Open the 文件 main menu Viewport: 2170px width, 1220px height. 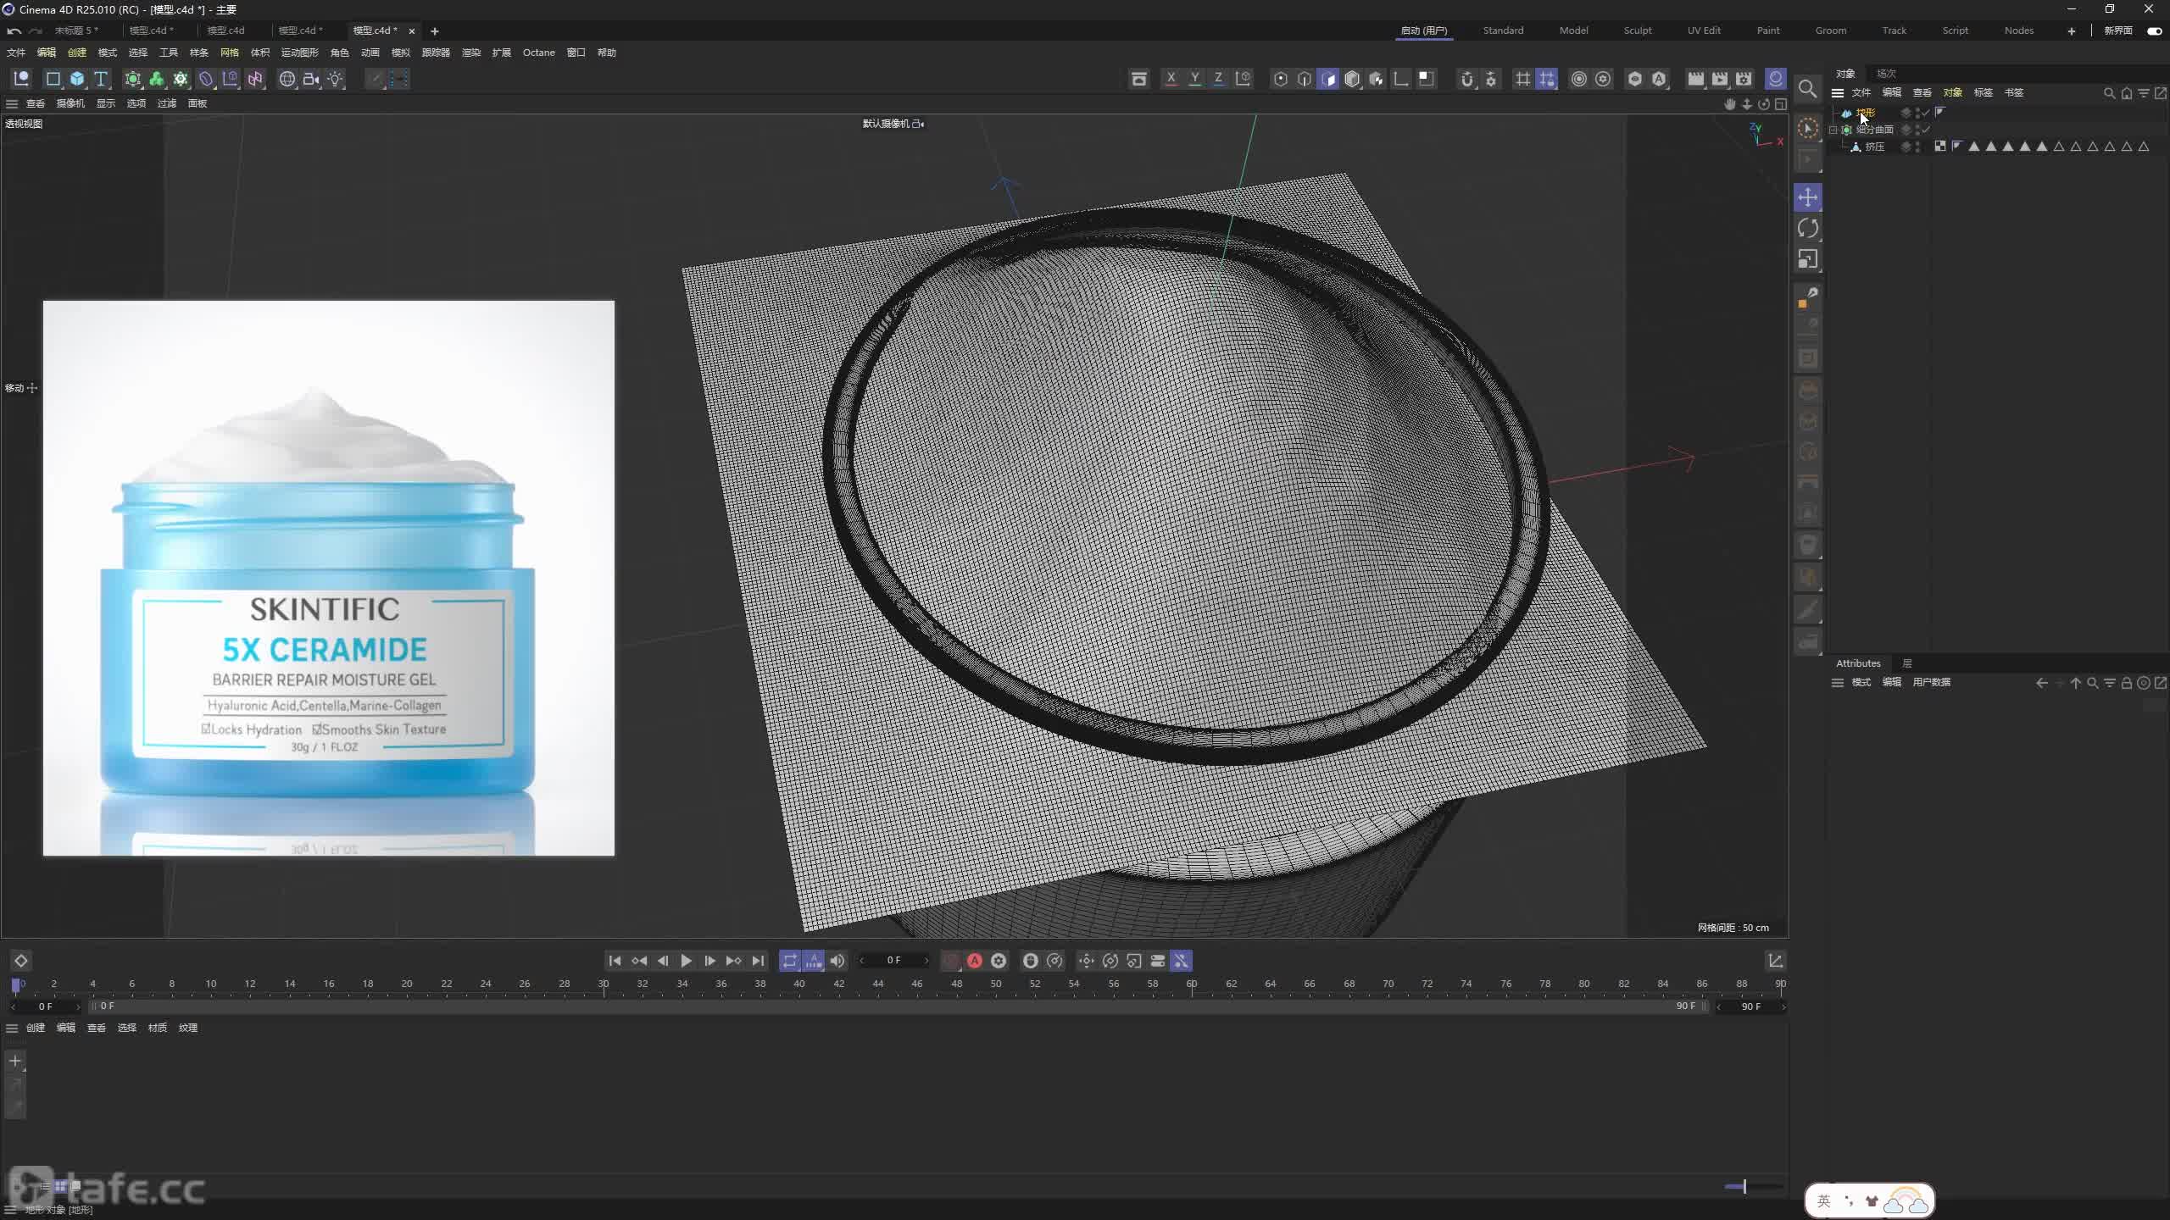(x=16, y=53)
